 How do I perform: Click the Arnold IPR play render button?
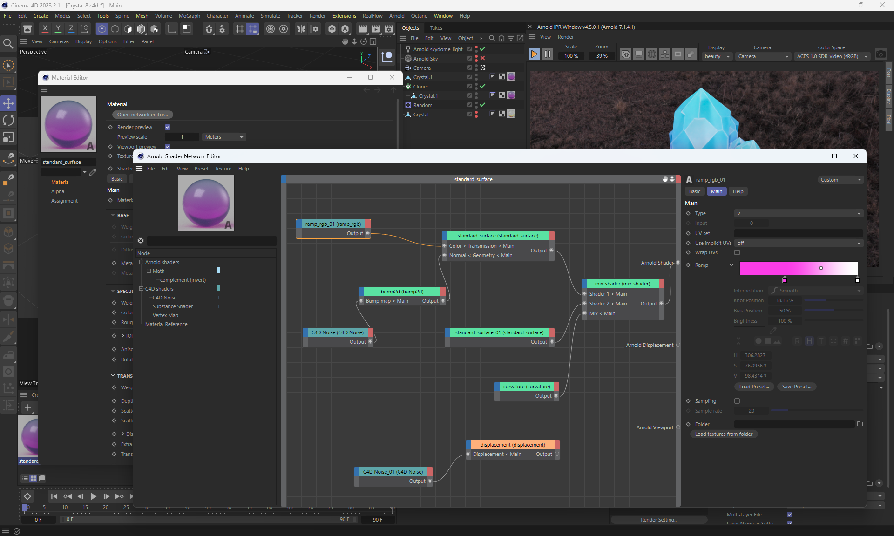(x=534, y=54)
